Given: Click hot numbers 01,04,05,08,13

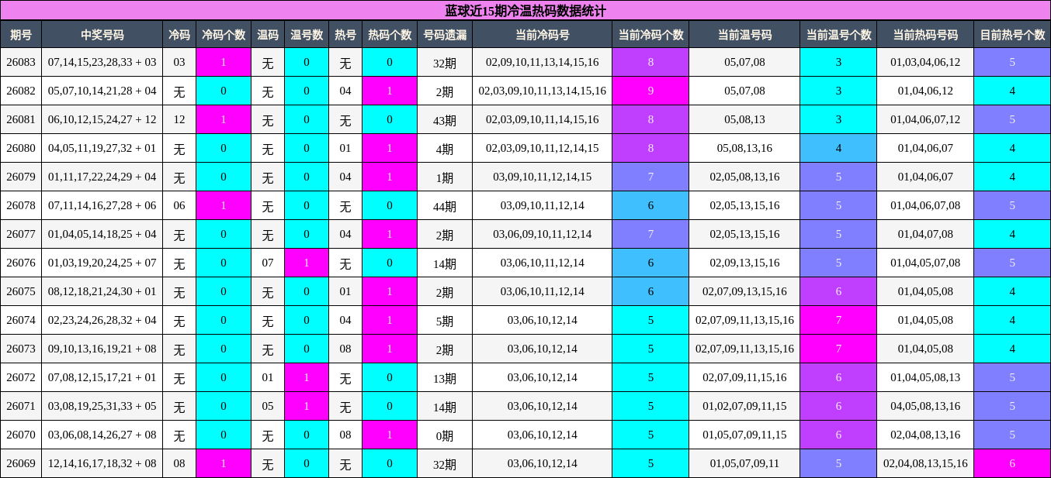Looking at the screenshot, I should [x=925, y=377].
